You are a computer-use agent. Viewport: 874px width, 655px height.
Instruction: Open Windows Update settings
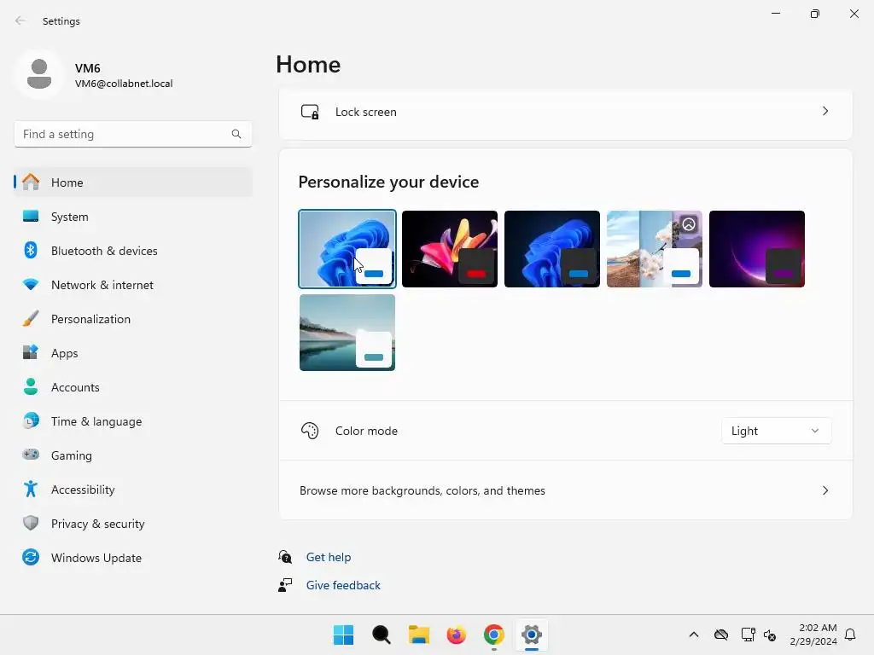(133, 558)
